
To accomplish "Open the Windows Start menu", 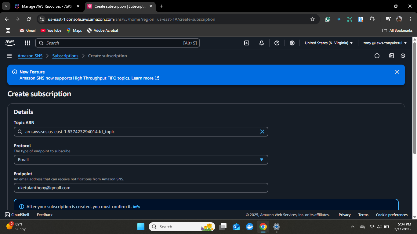I will click(141, 227).
